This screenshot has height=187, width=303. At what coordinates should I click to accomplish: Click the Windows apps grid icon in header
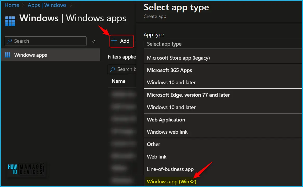[x=10, y=21]
